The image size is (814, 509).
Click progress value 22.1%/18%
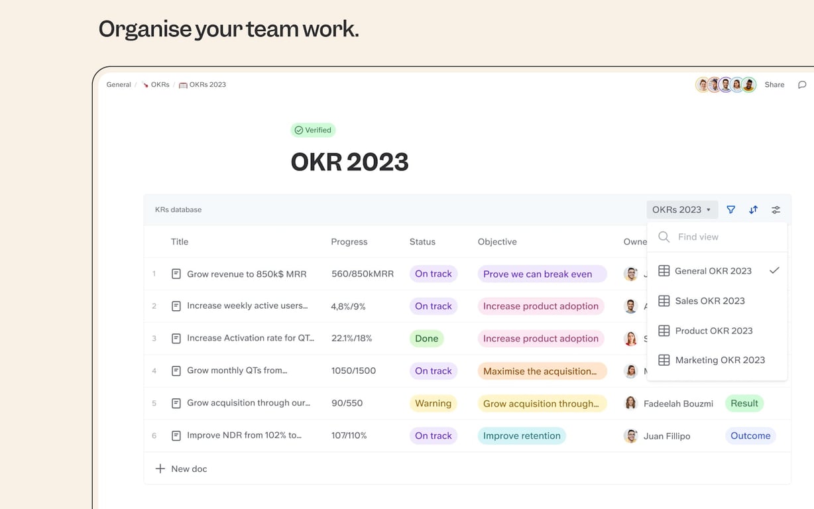[351, 339]
